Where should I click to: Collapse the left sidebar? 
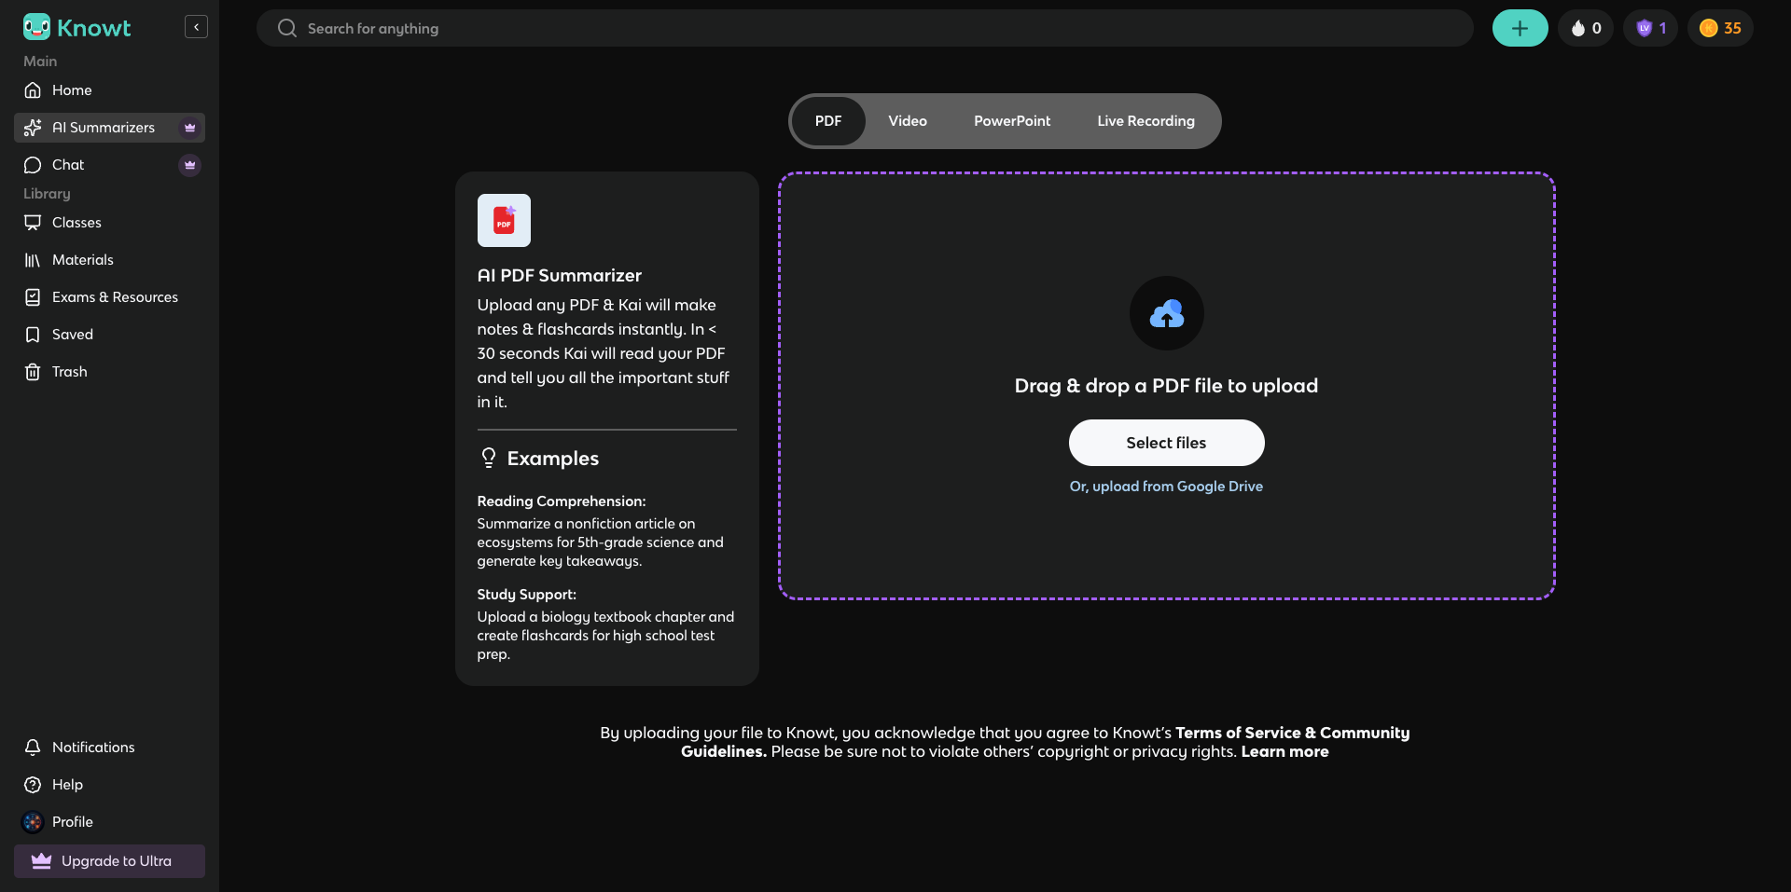[196, 27]
